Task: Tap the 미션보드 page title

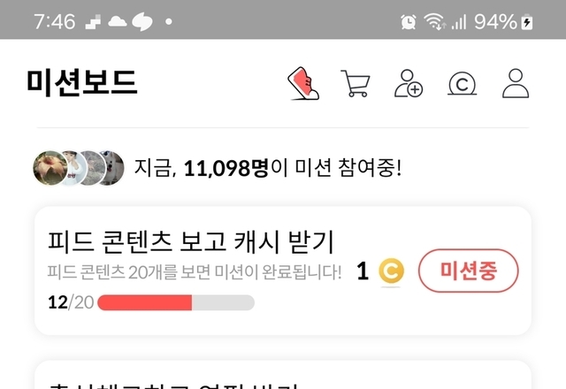Action: pos(82,82)
